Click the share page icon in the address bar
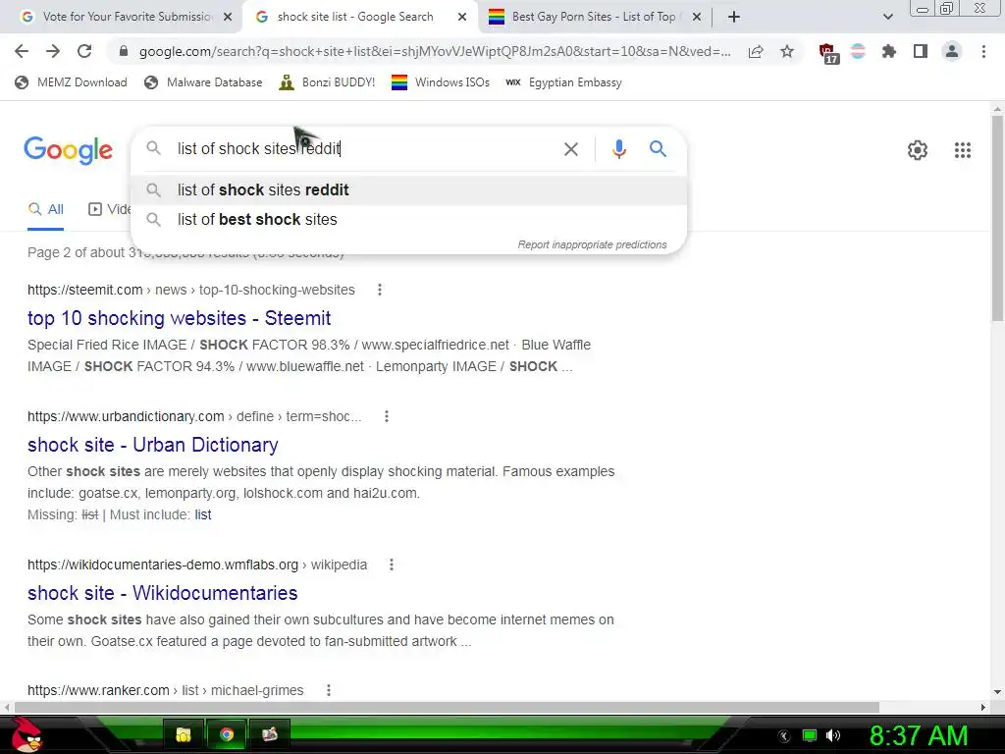This screenshot has width=1005, height=754. (756, 51)
